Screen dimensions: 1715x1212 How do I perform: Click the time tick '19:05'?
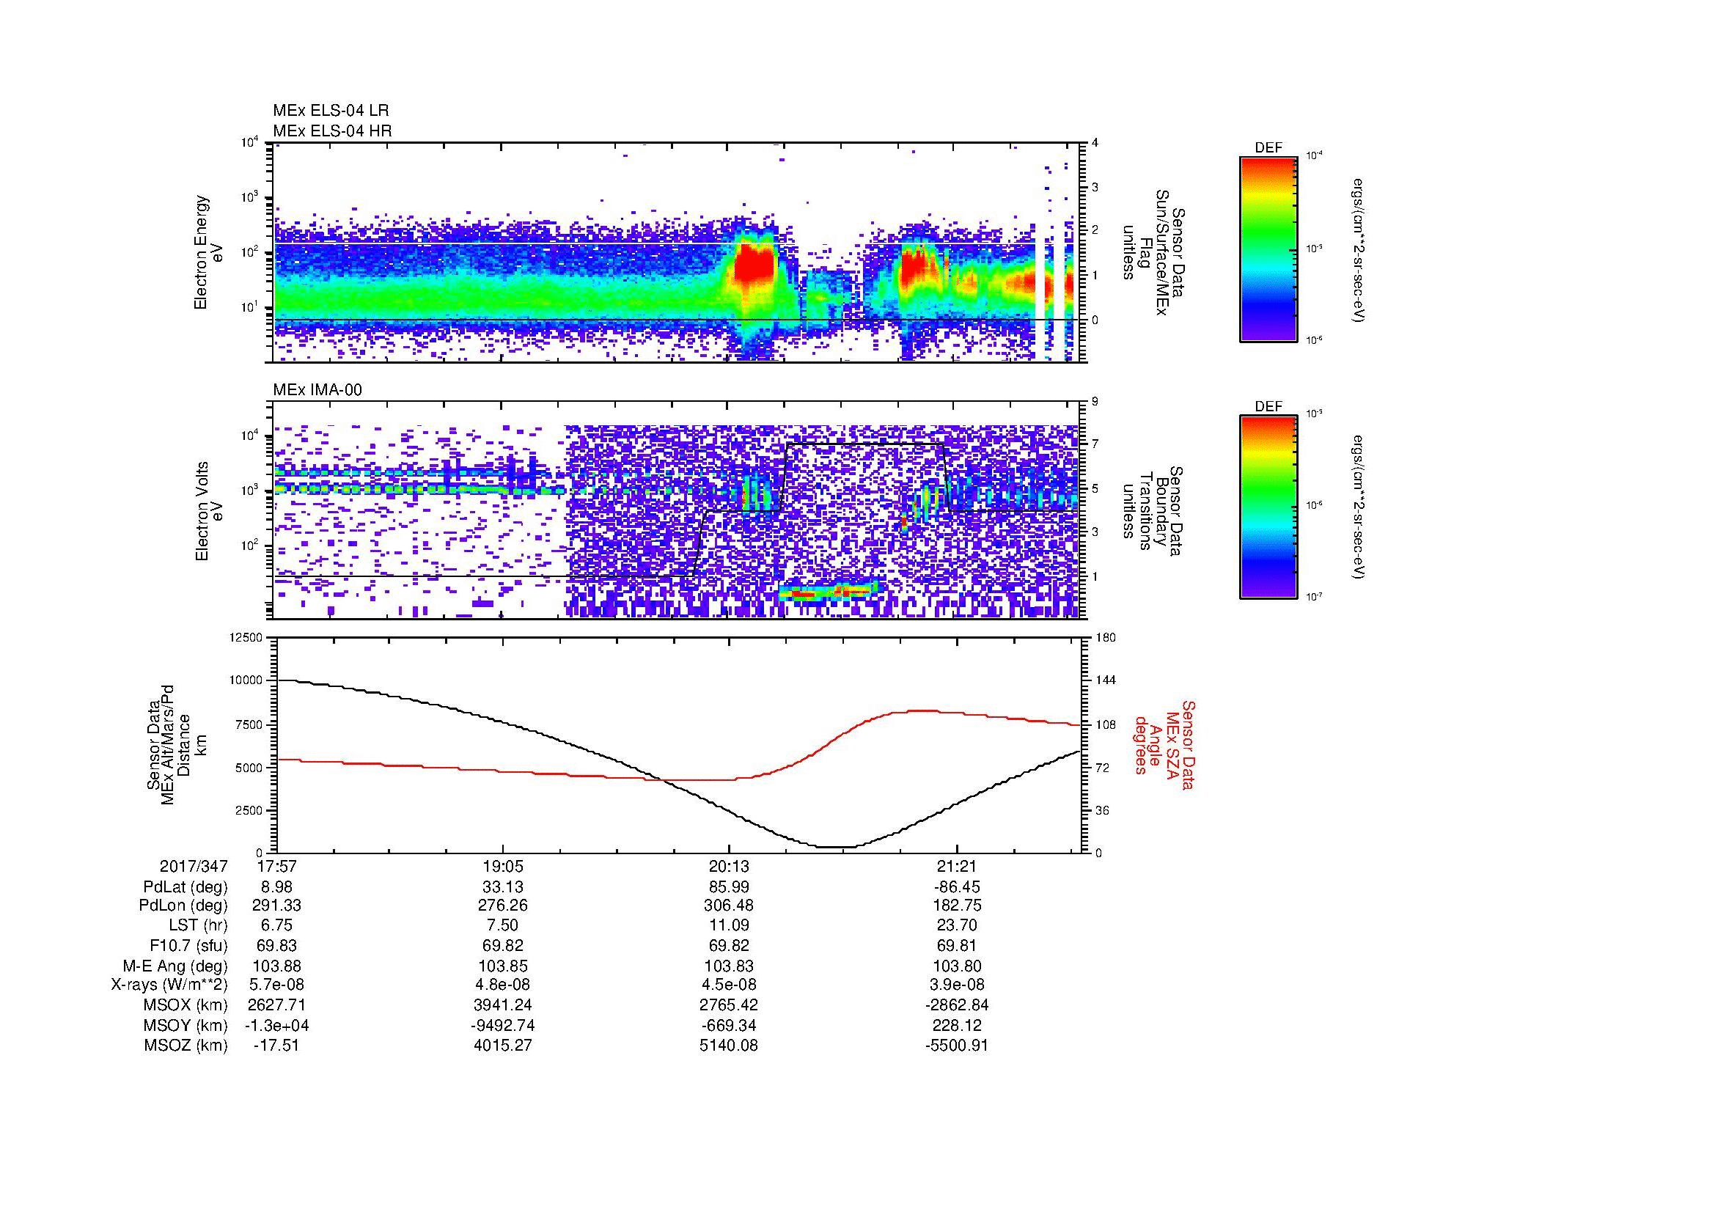click(x=504, y=866)
